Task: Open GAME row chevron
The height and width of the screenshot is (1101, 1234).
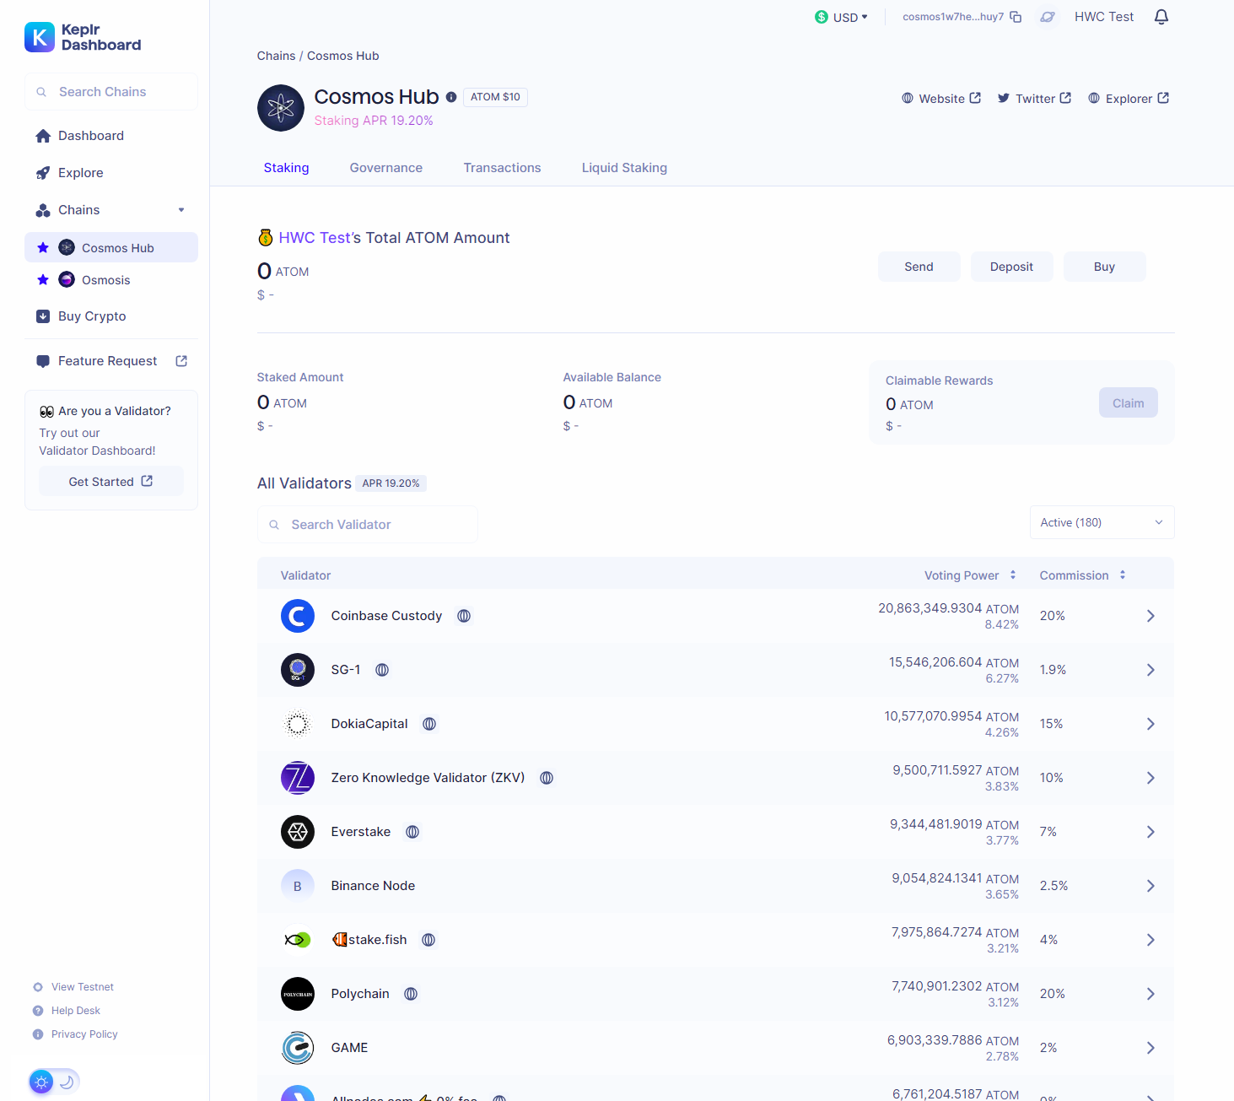Action: (1150, 1048)
